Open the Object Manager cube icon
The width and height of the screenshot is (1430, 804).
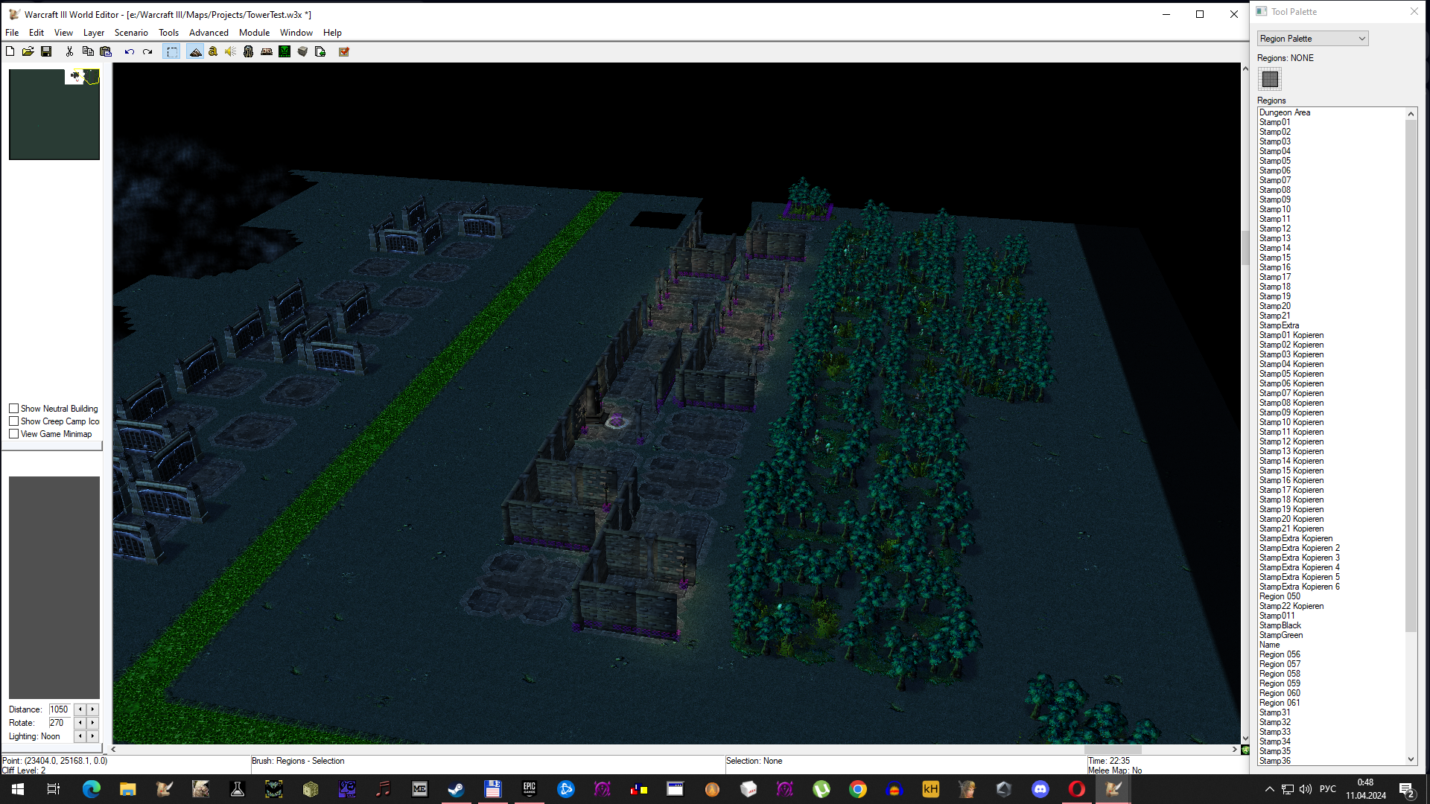point(302,51)
